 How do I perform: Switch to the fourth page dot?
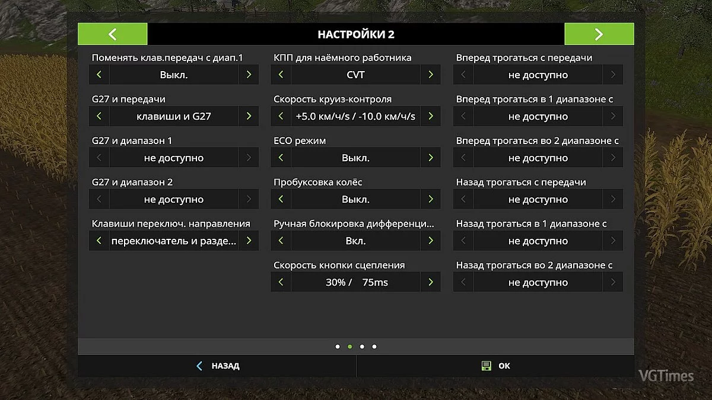(374, 347)
